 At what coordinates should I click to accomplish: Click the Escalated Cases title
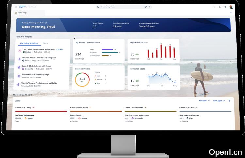pos(138,69)
